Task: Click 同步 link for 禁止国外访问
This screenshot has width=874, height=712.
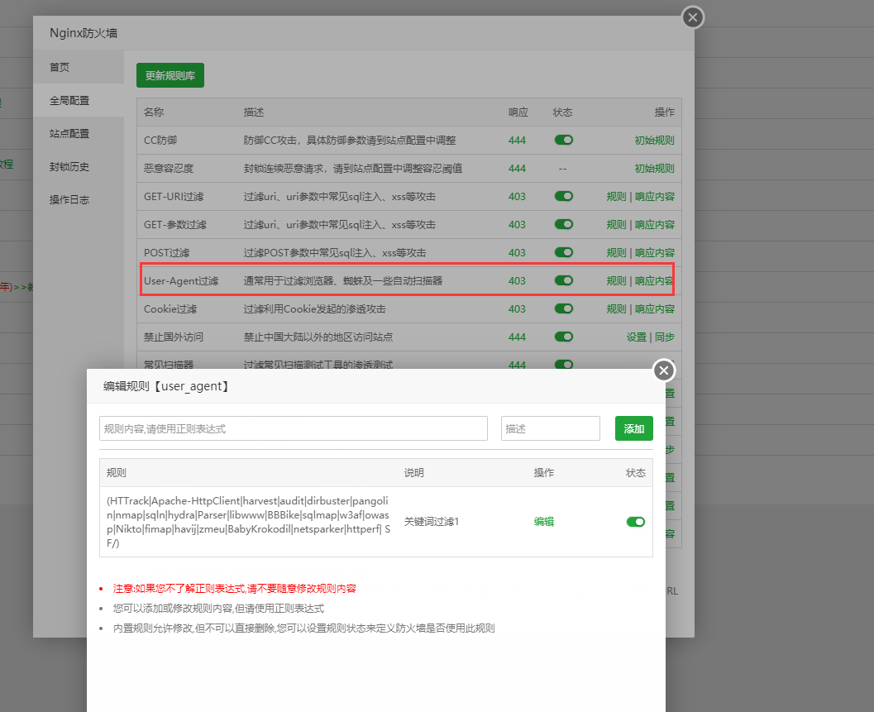Action: click(x=665, y=337)
